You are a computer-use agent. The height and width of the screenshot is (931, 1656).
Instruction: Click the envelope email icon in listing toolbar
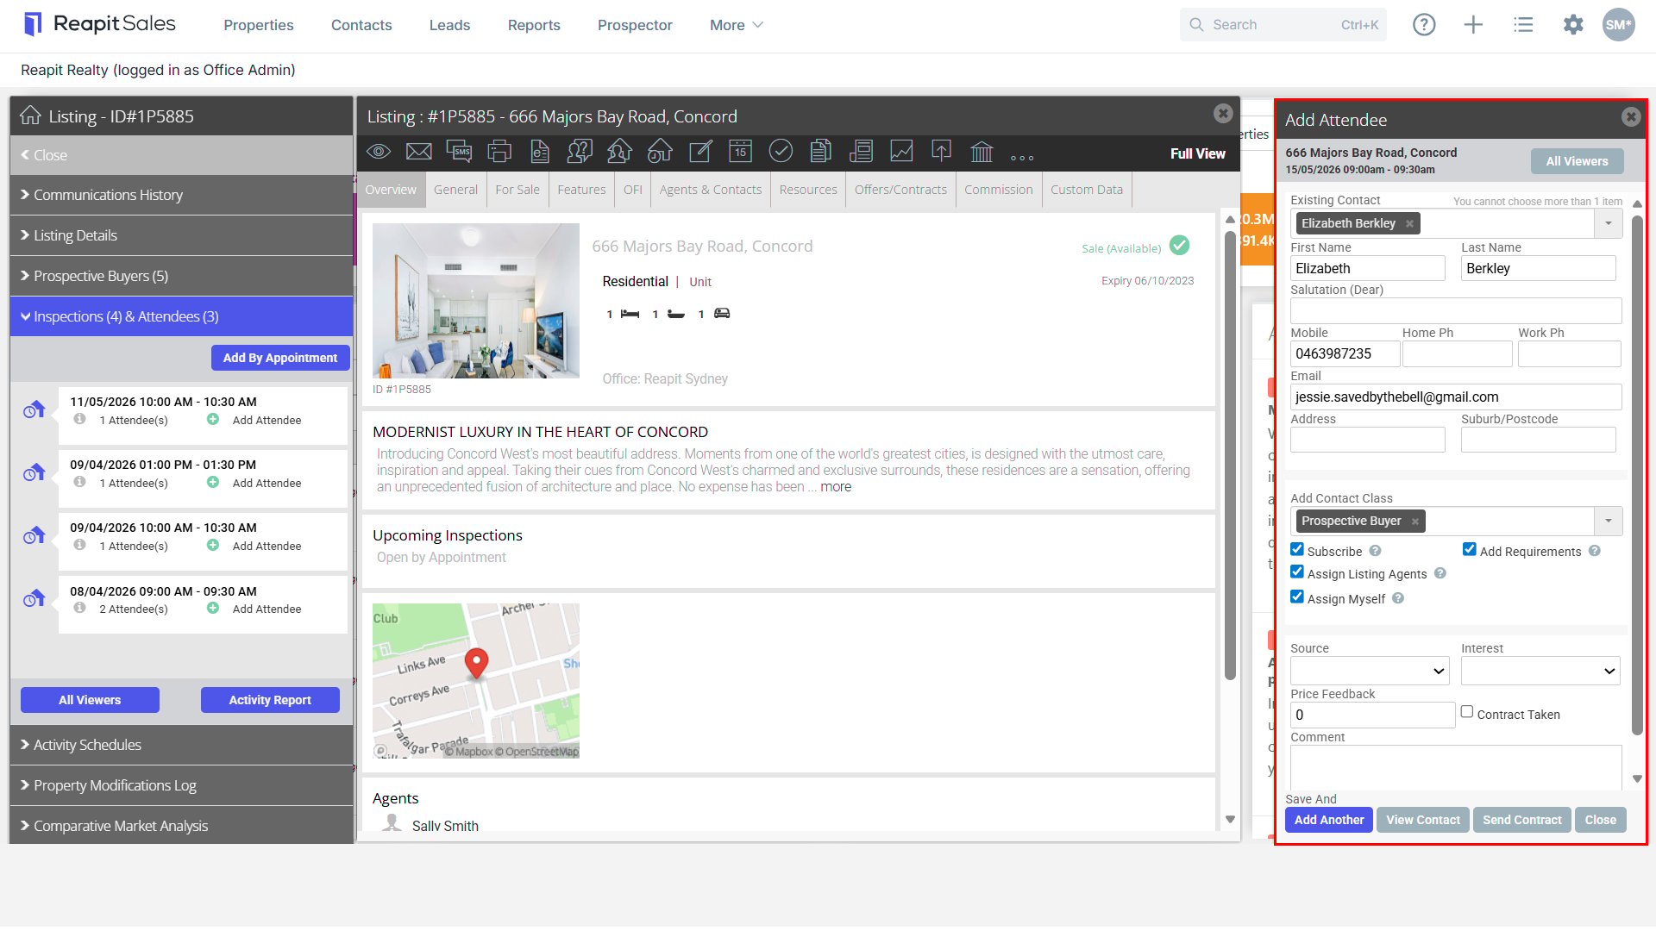click(418, 152)
